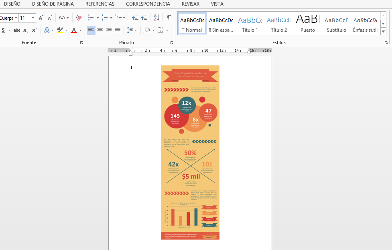Click the sort A-Z icon
392x250 pixels.
tap(156, 18)
